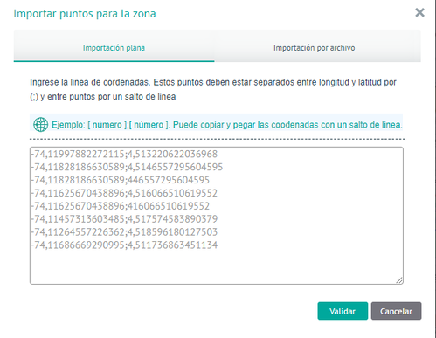Click the Validar button

[343, 311]
